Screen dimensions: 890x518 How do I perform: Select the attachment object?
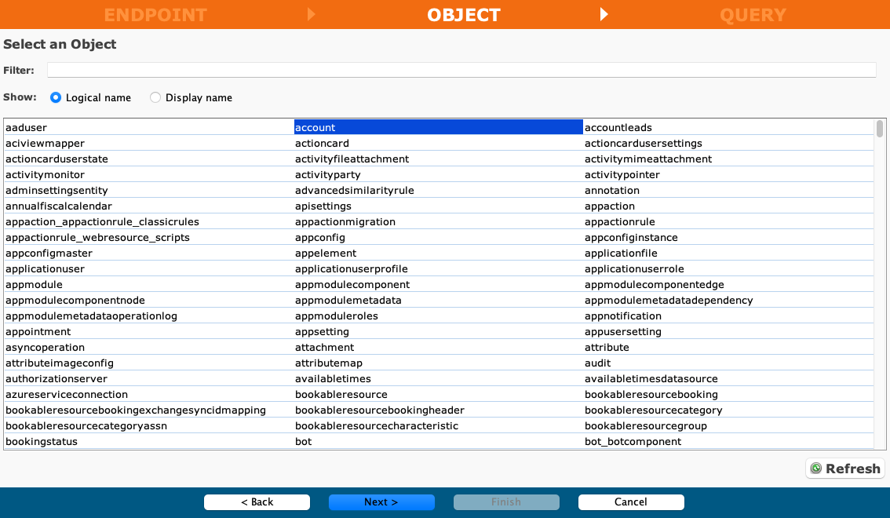pos(324,348)
